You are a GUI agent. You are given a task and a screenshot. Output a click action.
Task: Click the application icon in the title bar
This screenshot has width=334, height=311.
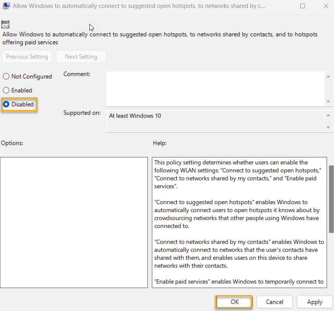click(x=6, y=6)
